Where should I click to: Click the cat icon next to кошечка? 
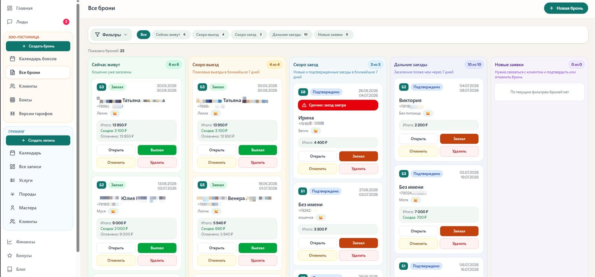click(x=321, y=218)
